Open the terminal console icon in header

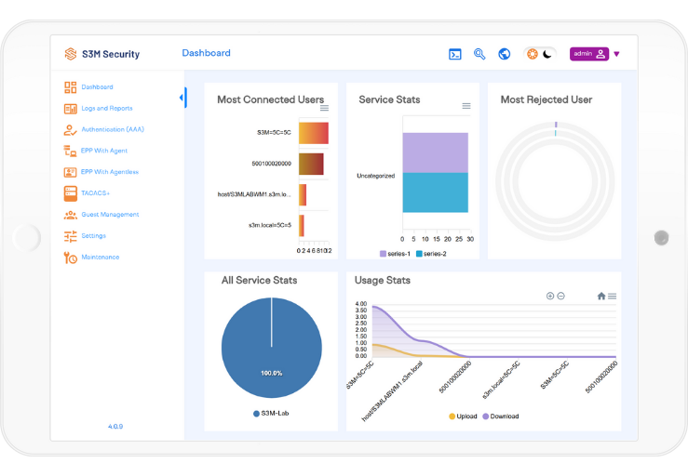[455, 54]
